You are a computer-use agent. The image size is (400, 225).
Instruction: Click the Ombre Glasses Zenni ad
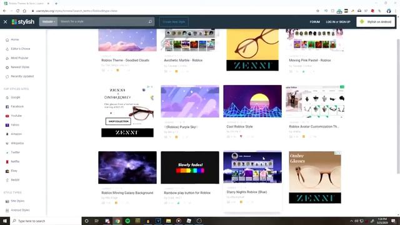(315, 177)
